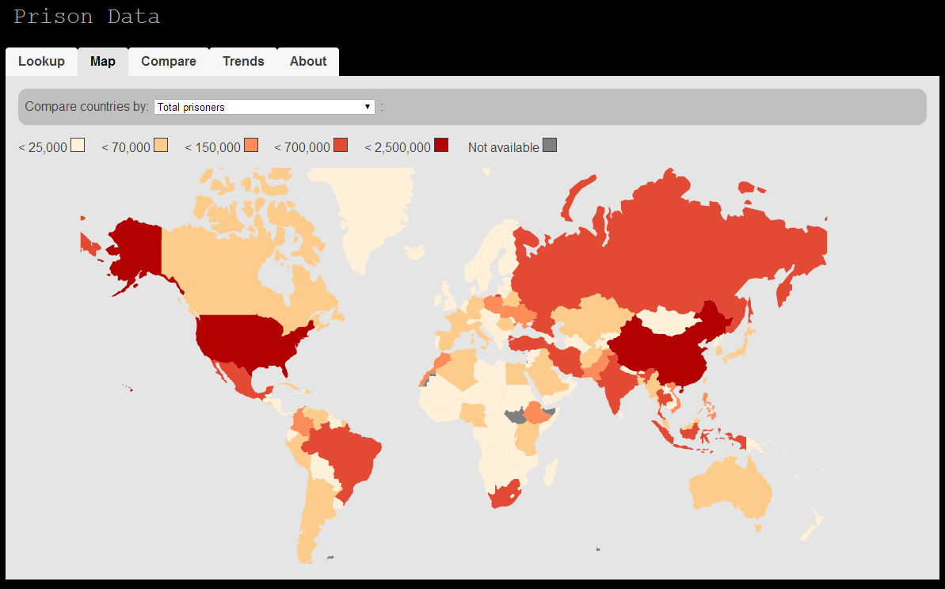This screenshot has width=945, height=589.
Task: Select Turkey on the map
Action: (x=529, y=344)
